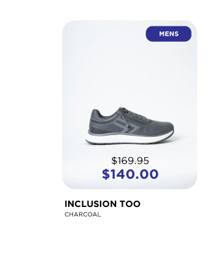Screen dimensions: 221x253
Task: Open the INCLUSION TOO product title link
Action: pyautogui.click(x=103, y=204)
